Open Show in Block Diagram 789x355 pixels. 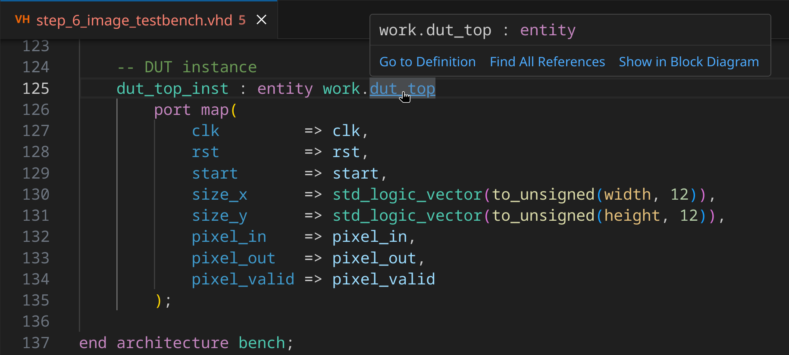[x=689, y=62]
